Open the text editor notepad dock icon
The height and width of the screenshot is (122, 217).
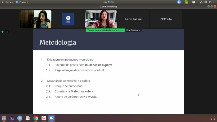coord(28,118)
